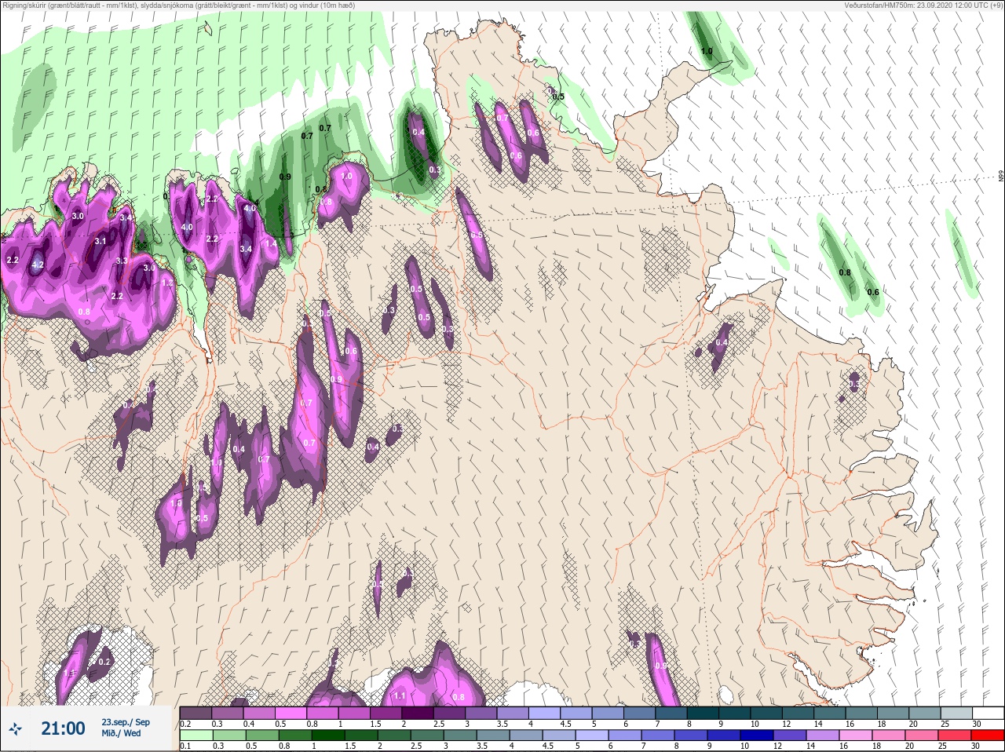
Task: Select bottom legend pink swatch 18–20
Action: (889, 736)
